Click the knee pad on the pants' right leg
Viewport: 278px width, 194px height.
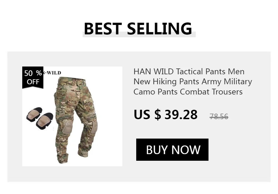[x=94, y=127]
